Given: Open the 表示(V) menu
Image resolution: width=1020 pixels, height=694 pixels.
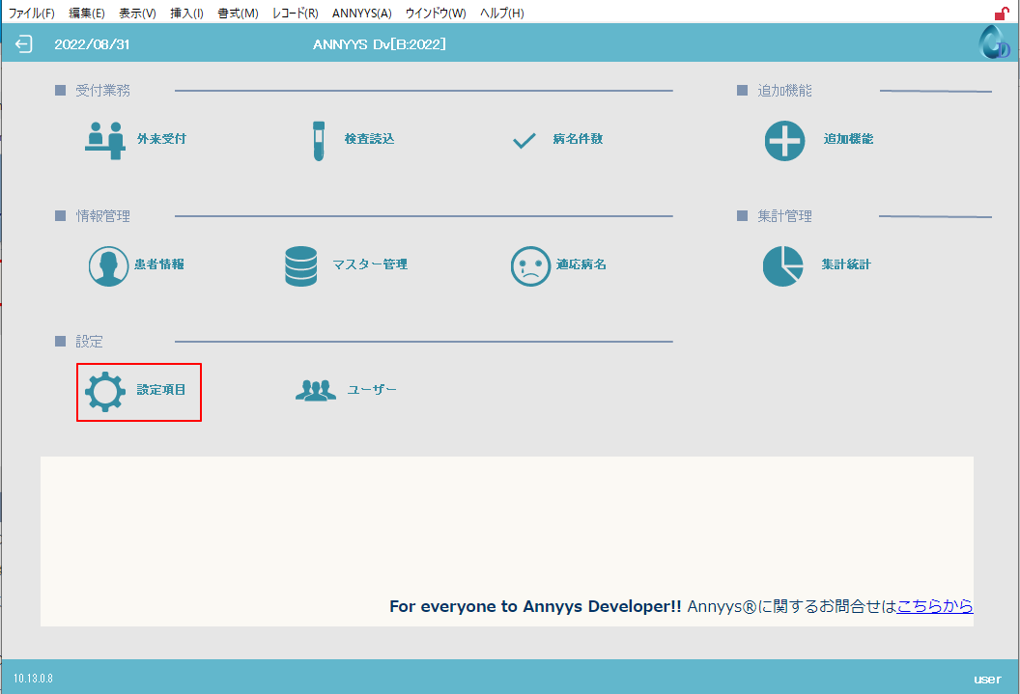Looking at the screenshot, I should tap(137, 13).
